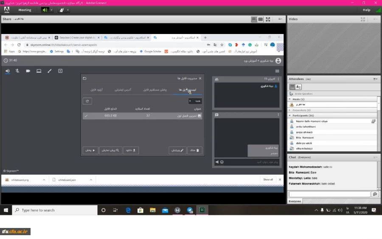The image size is (382, 239).
Task: Open the Help menu
Action: point(366,10)
